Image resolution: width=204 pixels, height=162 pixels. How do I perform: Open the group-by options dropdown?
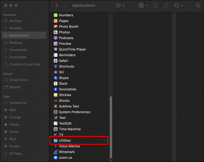click(x=143, y=5)
